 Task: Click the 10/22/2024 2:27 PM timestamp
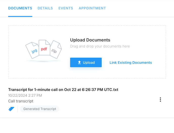(x=25, y=96)
